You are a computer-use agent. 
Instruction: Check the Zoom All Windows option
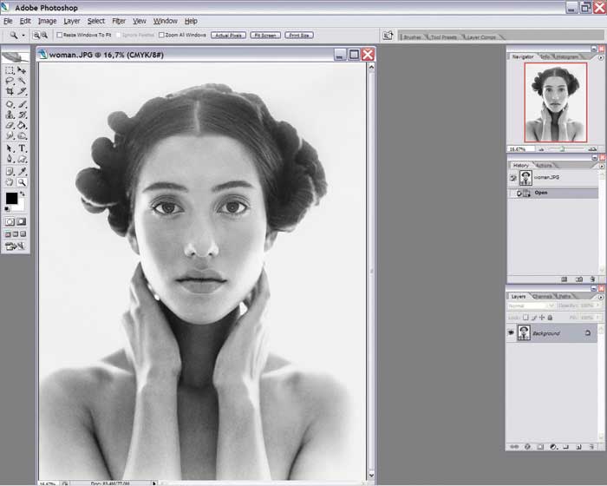click(162, 35)
